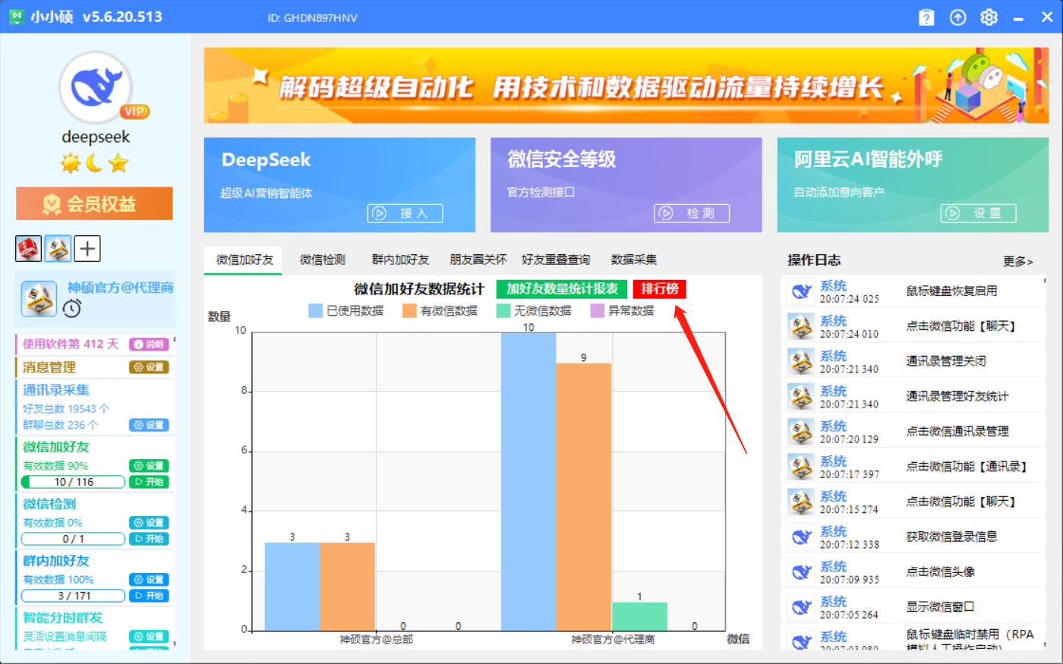
Task: Open the gear settings icon in title bar
Action: [989, 17]
